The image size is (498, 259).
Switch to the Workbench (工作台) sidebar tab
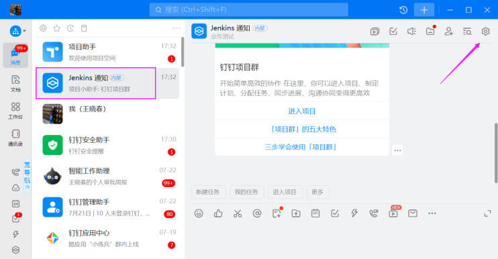tap(15, 111)
